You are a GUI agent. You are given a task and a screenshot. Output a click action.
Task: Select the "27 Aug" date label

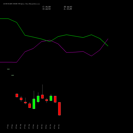point(25,127)
